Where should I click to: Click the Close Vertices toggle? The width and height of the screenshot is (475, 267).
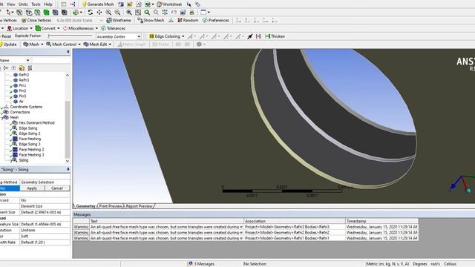click(x=36, y=20)
